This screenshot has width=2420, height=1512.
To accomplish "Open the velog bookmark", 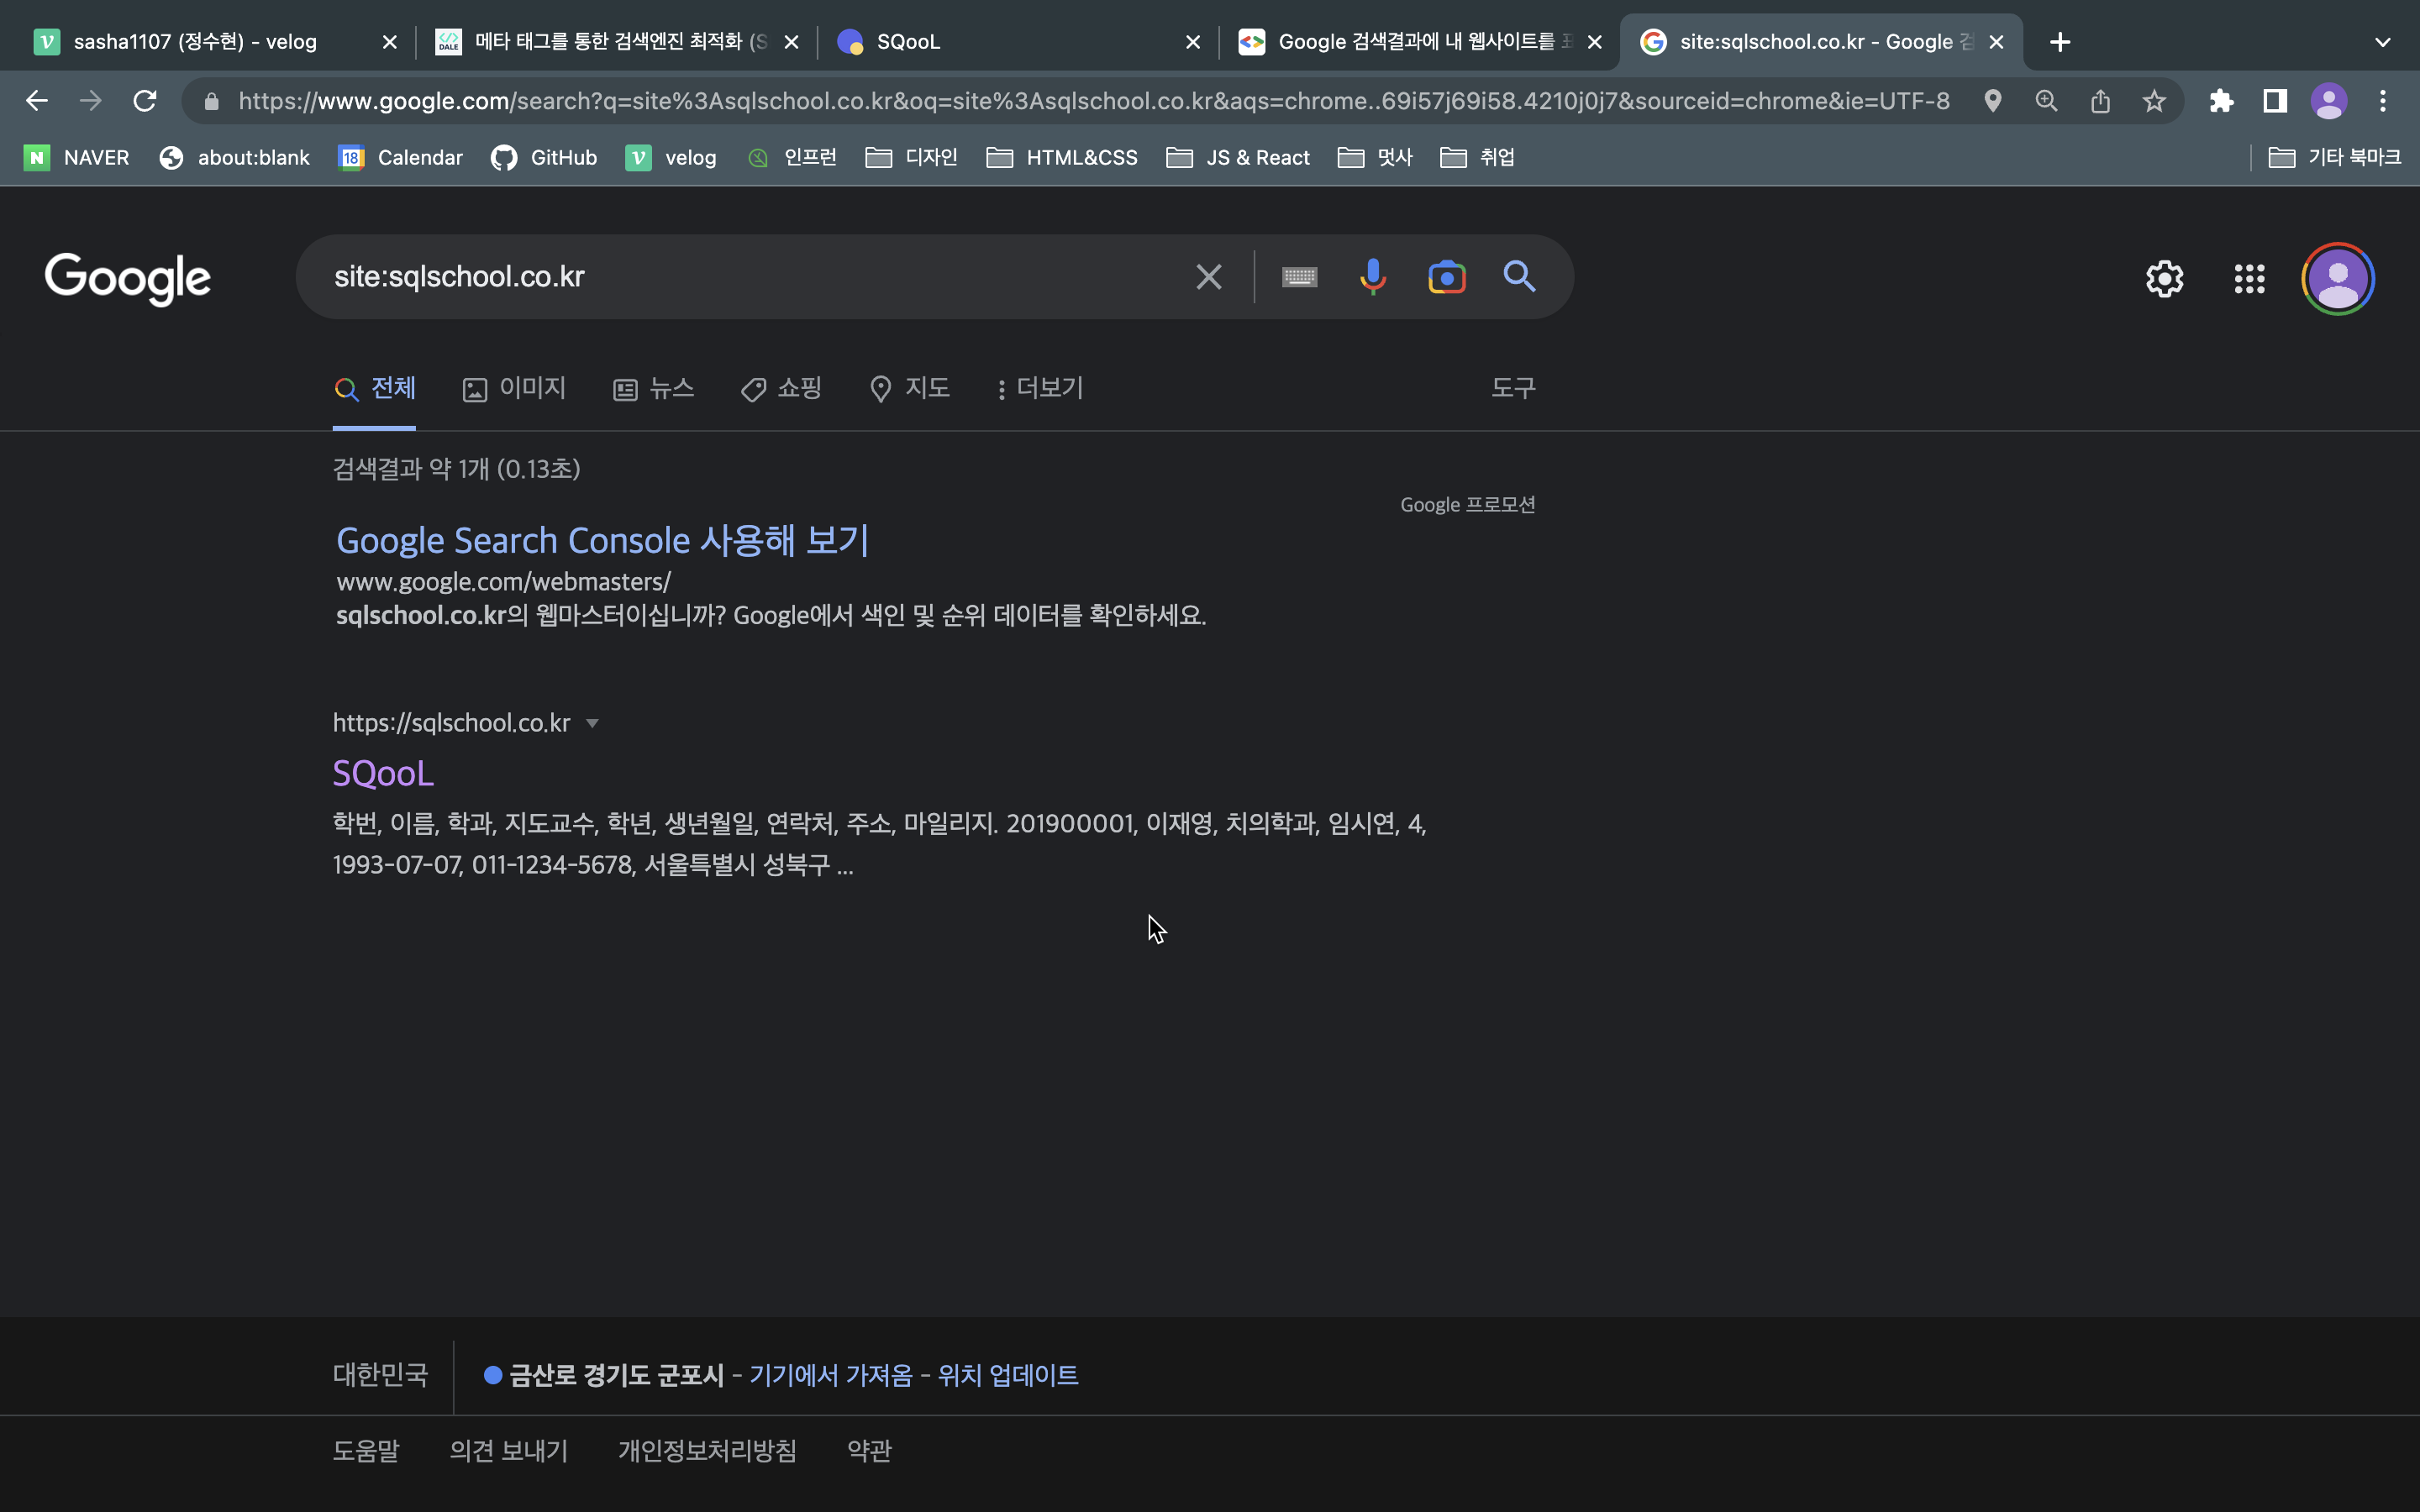I will (671, 157).
